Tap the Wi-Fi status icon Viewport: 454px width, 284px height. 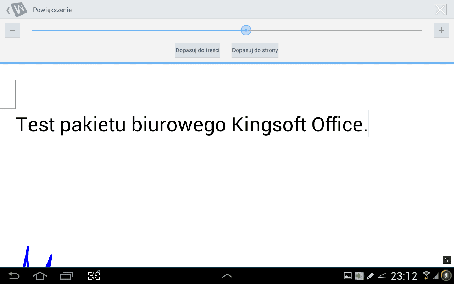coord(427,275)
